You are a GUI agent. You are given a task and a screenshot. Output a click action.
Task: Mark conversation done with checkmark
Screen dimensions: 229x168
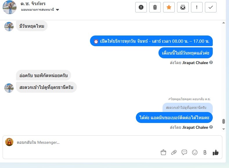(211, 7)
